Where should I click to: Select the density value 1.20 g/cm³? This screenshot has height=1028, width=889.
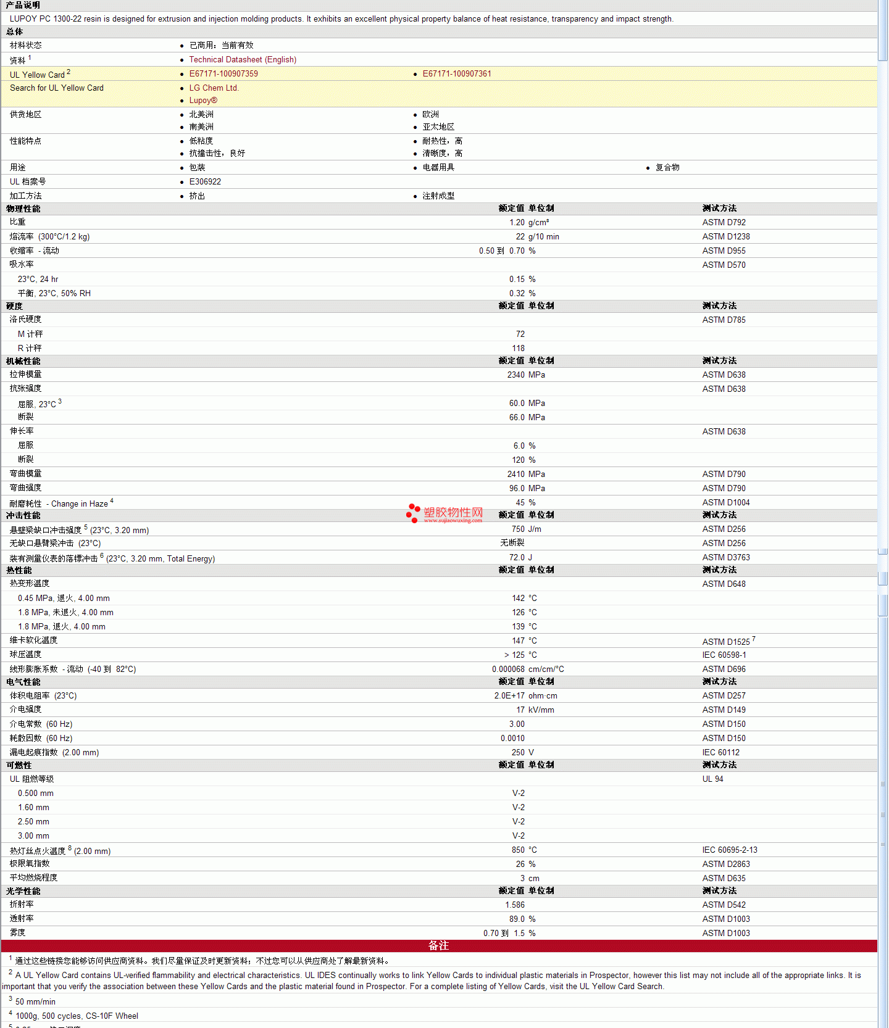coord(529,223)
